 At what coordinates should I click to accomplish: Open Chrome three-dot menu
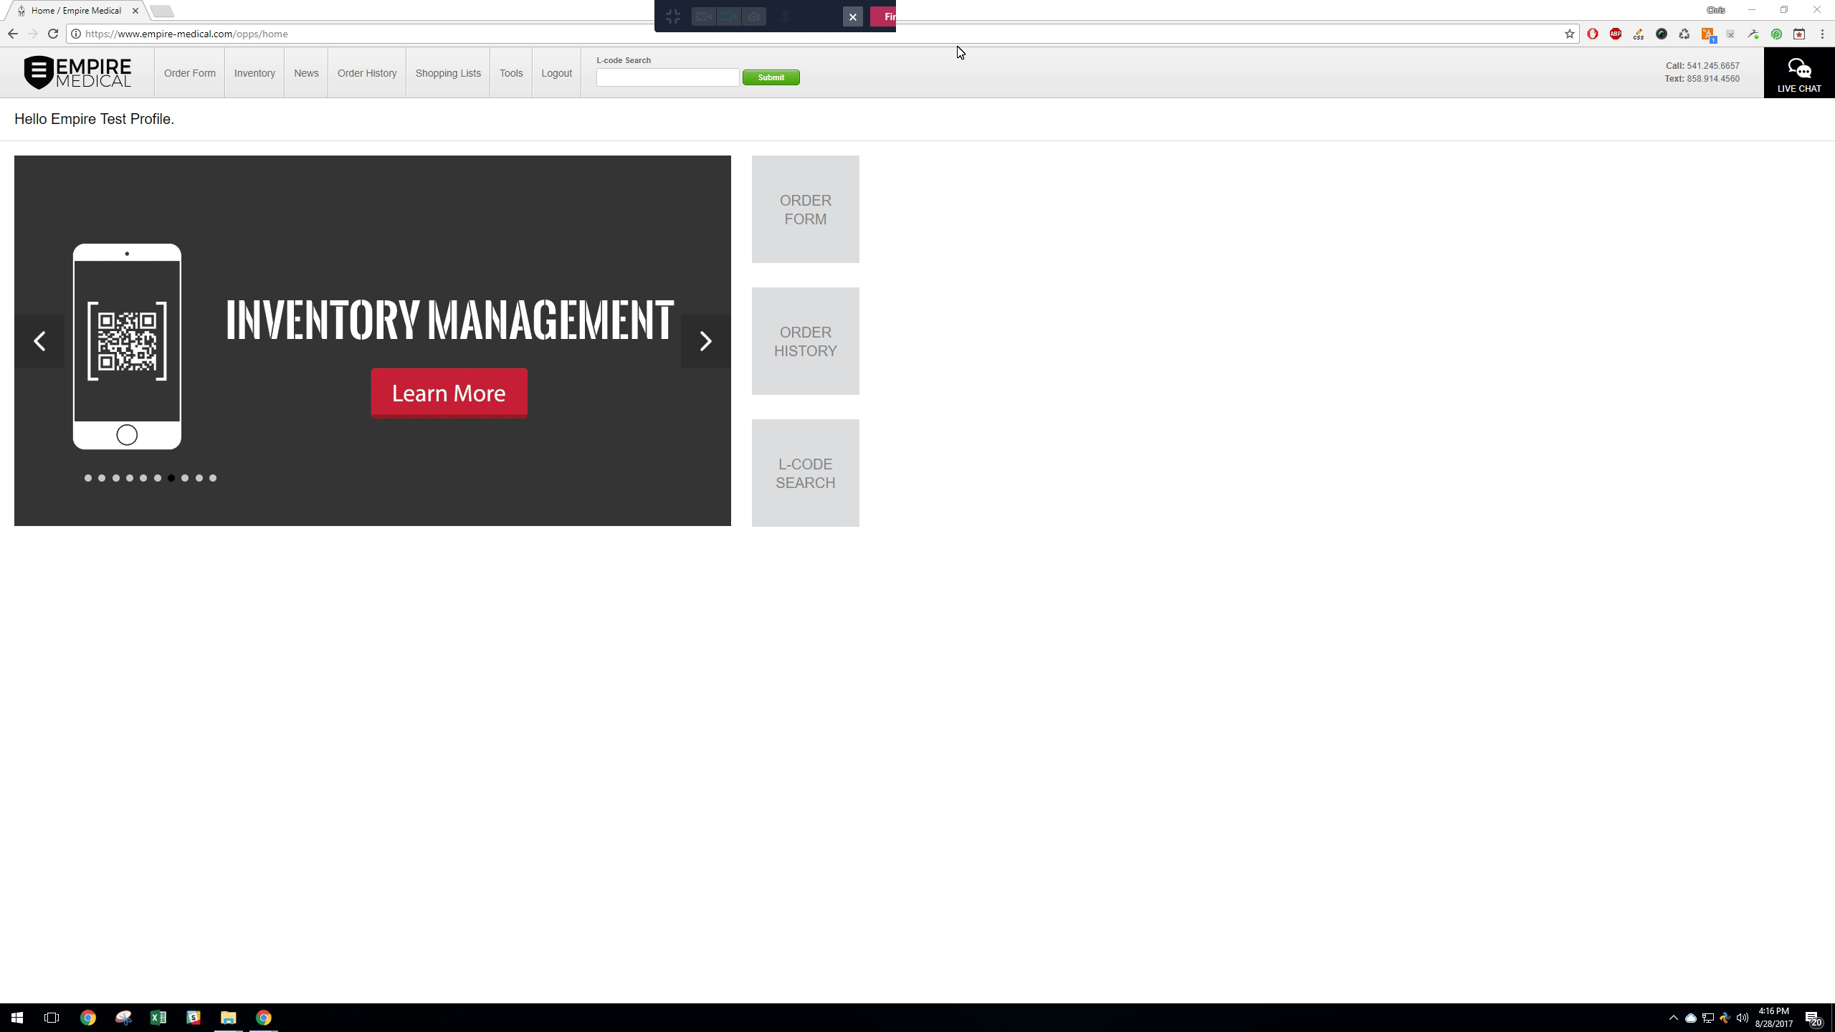tap(1822, 34)
